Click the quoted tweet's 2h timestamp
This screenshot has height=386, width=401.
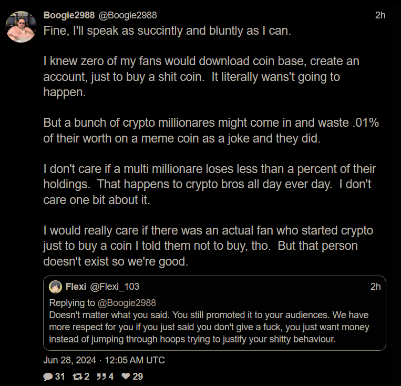[x=375, y=287]
